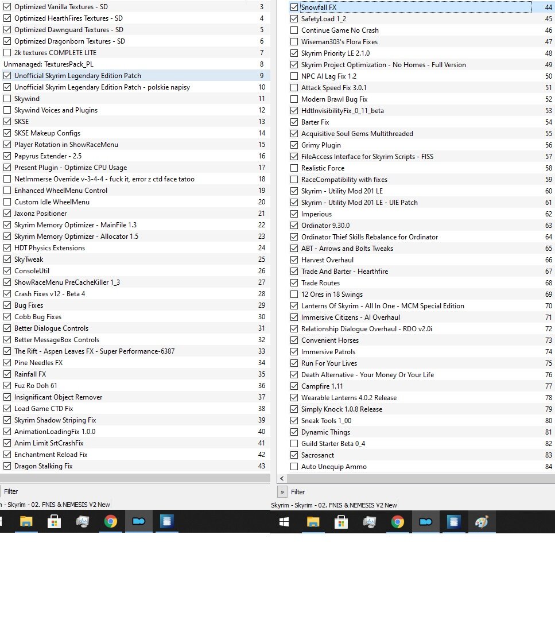Check the Guild Starter Beta 0_4 checkbox
Screen dimensions: 555x620
(294, 444)
